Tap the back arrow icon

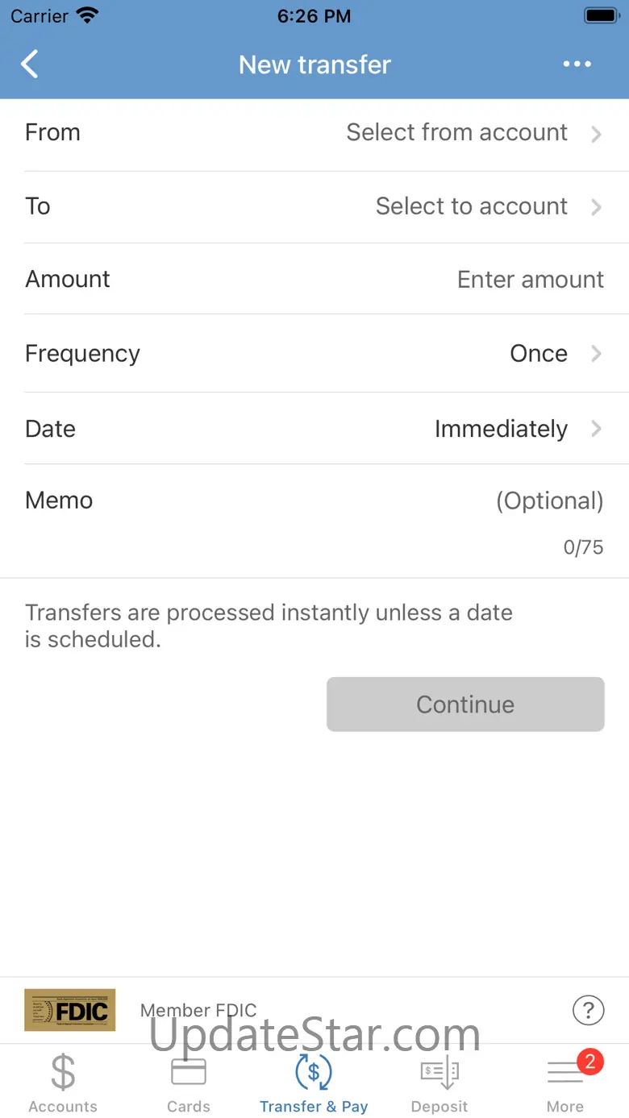click(30, 64)
